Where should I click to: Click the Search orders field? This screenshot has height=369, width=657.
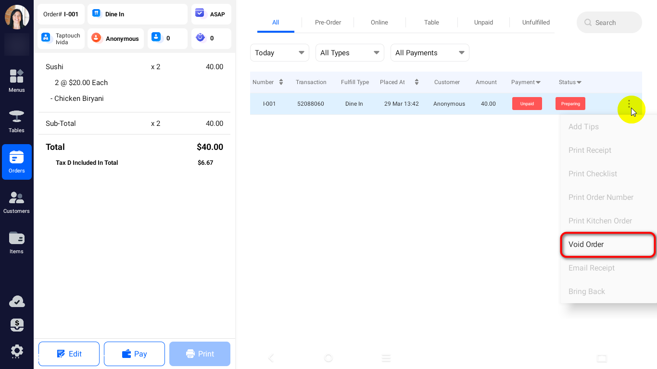coord(609,23)
